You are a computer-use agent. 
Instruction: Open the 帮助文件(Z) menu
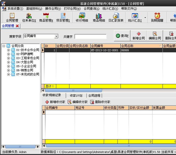(129, 9)
